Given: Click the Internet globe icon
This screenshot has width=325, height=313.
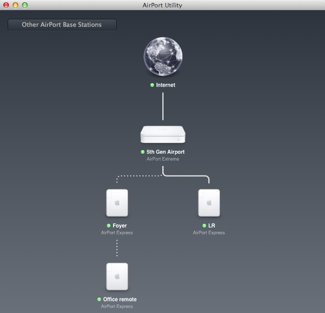Looking at the screenshot, I should (x=163, y=56).
